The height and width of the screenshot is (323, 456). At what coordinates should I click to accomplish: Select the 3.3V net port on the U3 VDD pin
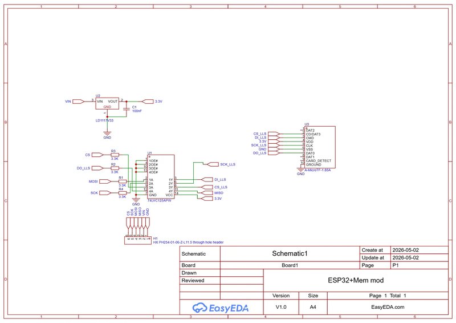(274, 142)
